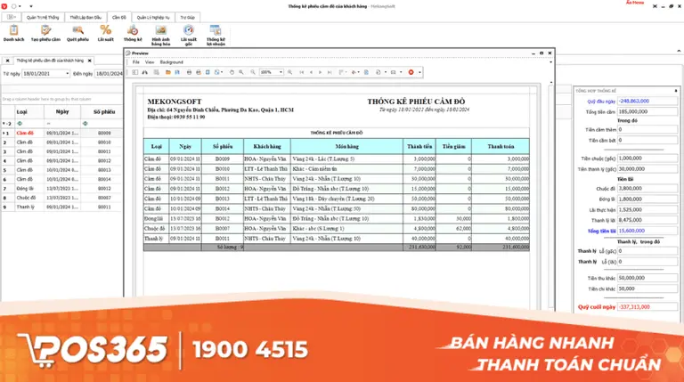Go to last page in Preview
The height and width of the screenshot is (382, 684).
(330, 72)
